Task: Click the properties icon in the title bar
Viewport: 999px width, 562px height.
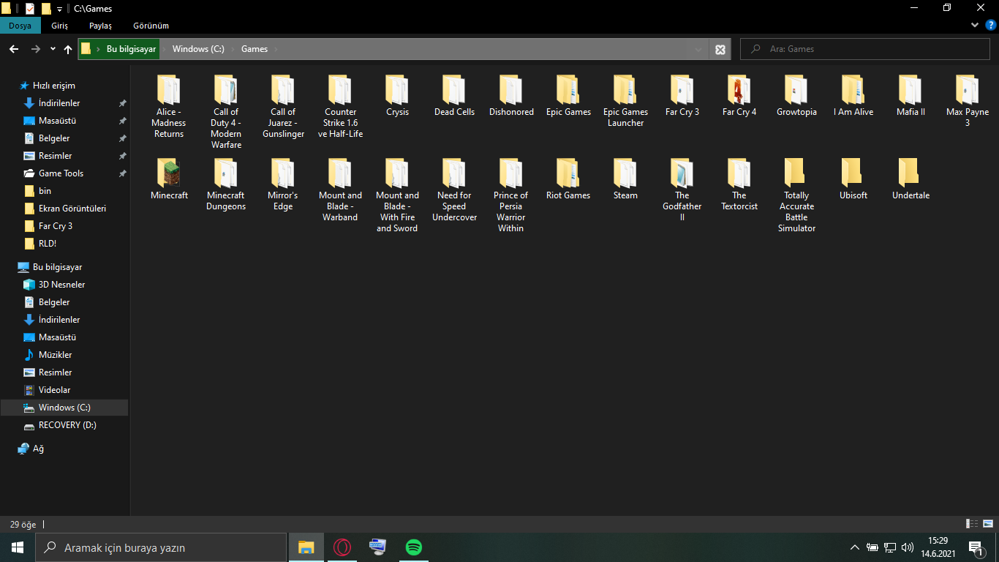Action: pos(29,9)
